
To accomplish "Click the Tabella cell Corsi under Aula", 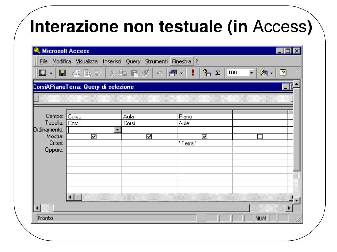I will tap(149, 123).
